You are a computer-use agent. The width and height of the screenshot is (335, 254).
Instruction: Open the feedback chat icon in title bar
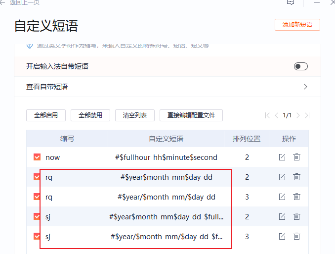point(291,2)
